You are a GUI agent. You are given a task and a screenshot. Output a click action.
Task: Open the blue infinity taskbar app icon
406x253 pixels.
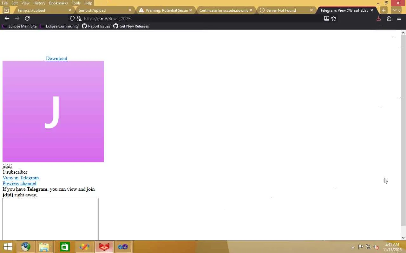[x=123, y=247]
